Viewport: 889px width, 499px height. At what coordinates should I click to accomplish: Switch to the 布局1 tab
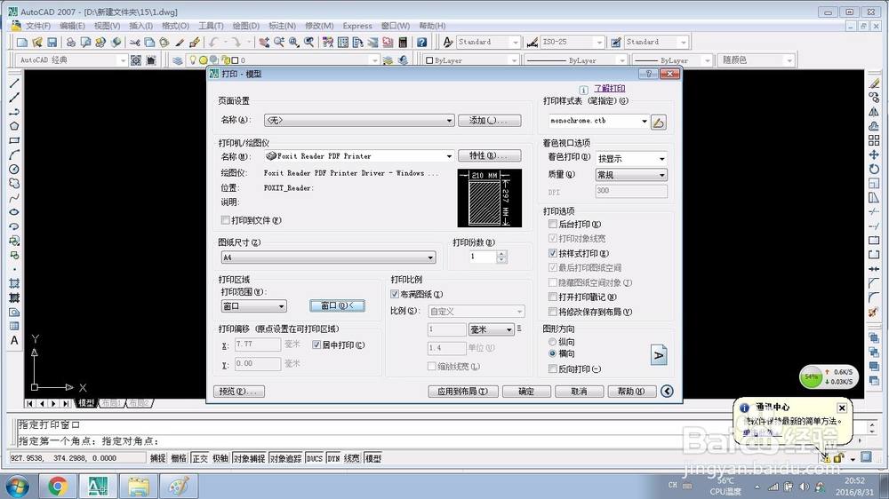pos(111,403)
